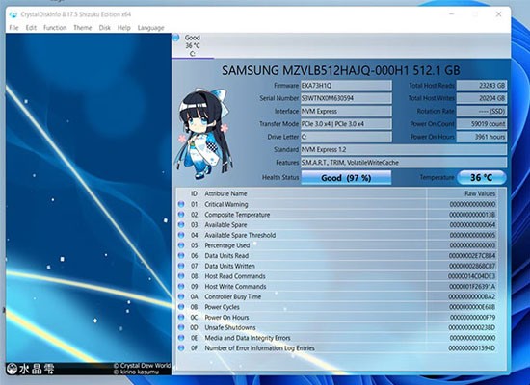Viewport: 530px width, 385px height.
Task: Click the Transfer Mode field PCIe 3.0 x4
Action: (x=346, y=124)
